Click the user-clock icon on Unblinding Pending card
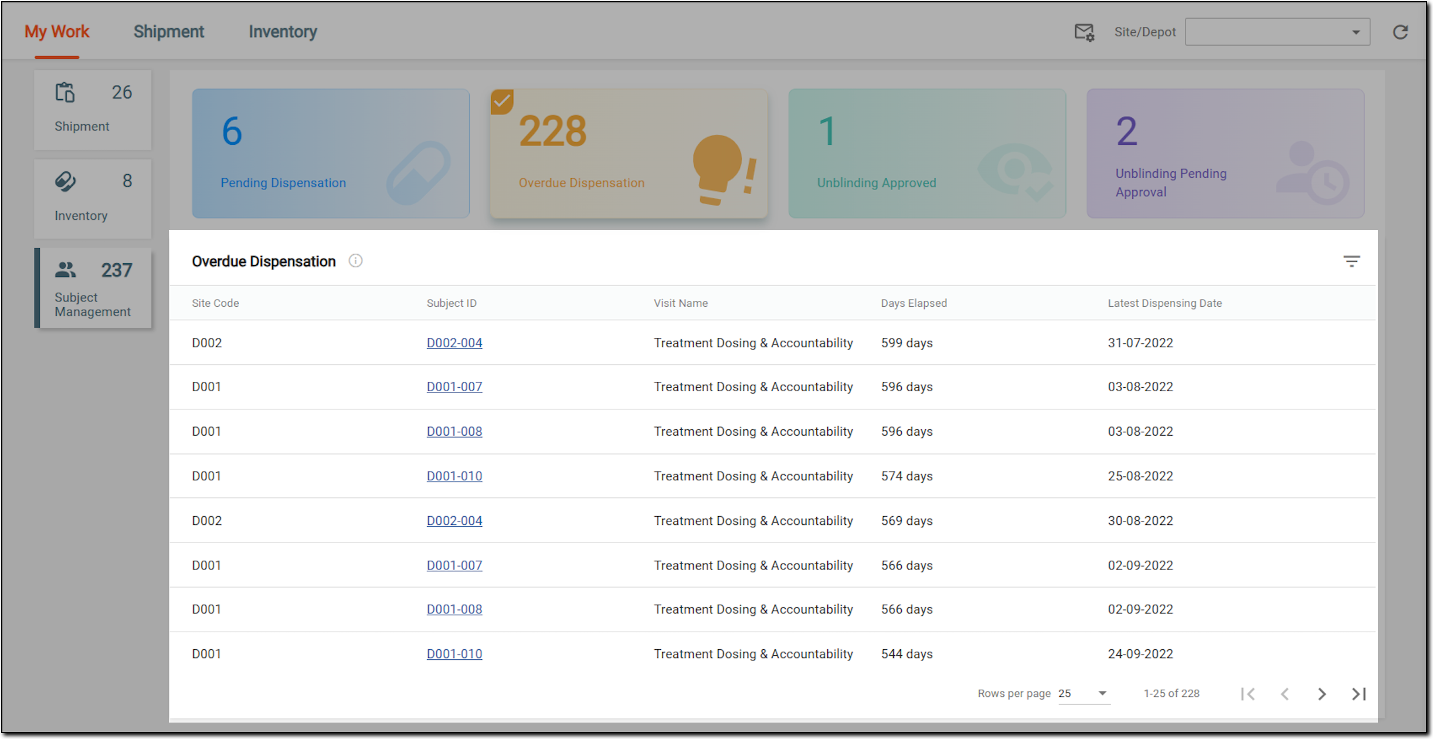Screen dimensions: 1433x739 coord(1313,173)
